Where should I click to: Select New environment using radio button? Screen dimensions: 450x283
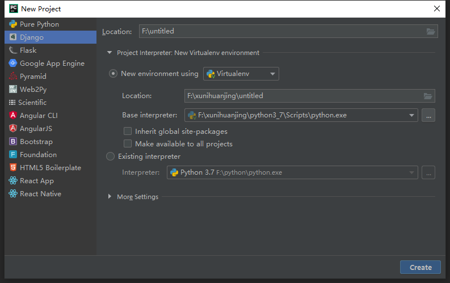click(x=113, y=74)
